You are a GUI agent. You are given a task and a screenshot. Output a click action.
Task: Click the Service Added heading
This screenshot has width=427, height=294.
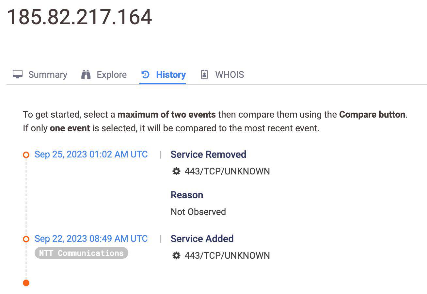(x=202, y=239)
